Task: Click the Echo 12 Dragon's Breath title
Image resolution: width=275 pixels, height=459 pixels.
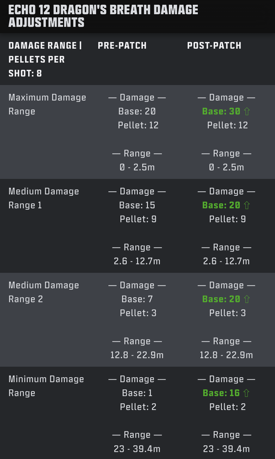Action: 103,16
